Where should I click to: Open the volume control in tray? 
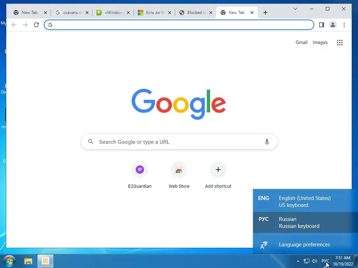(315, 261)
